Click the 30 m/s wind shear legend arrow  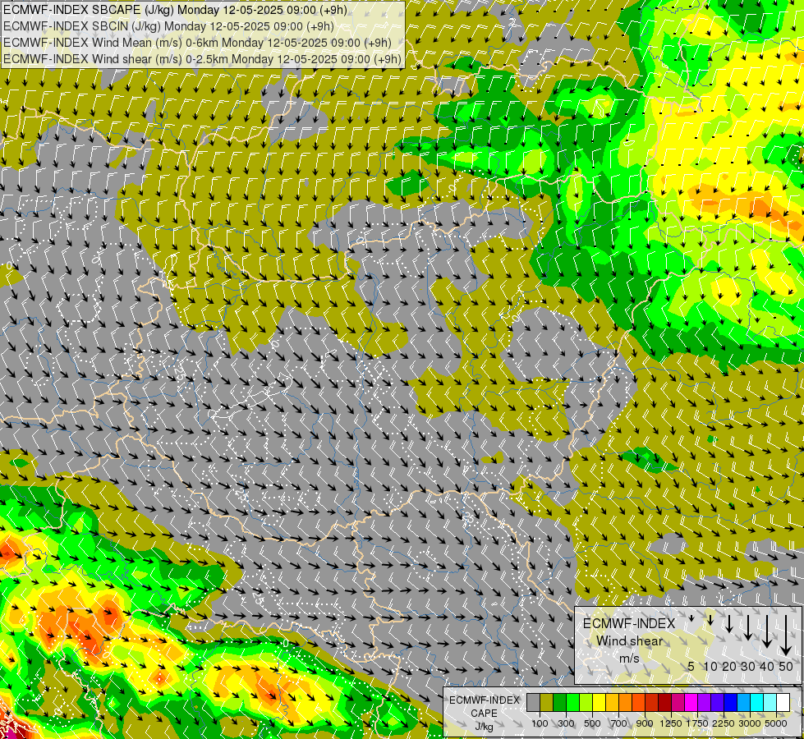(x=747, y=627)
